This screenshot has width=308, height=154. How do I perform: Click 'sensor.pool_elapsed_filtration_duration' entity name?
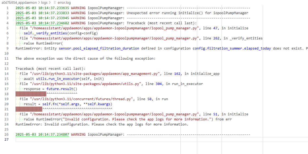(x=99, y=48)
